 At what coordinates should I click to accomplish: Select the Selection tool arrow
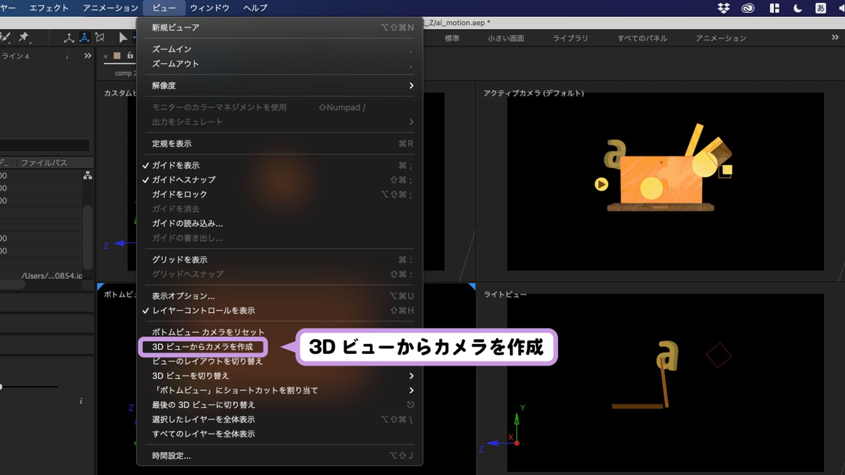(123, 37)
